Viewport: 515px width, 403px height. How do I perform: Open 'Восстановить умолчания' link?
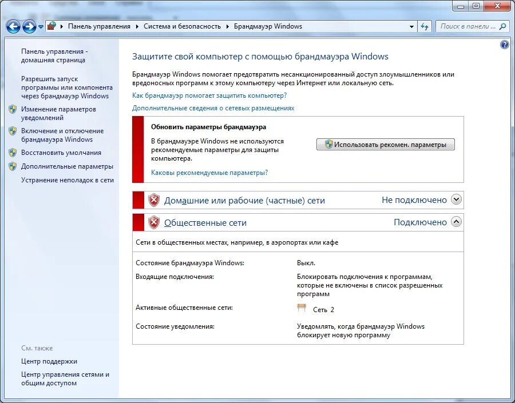[61, 153]
